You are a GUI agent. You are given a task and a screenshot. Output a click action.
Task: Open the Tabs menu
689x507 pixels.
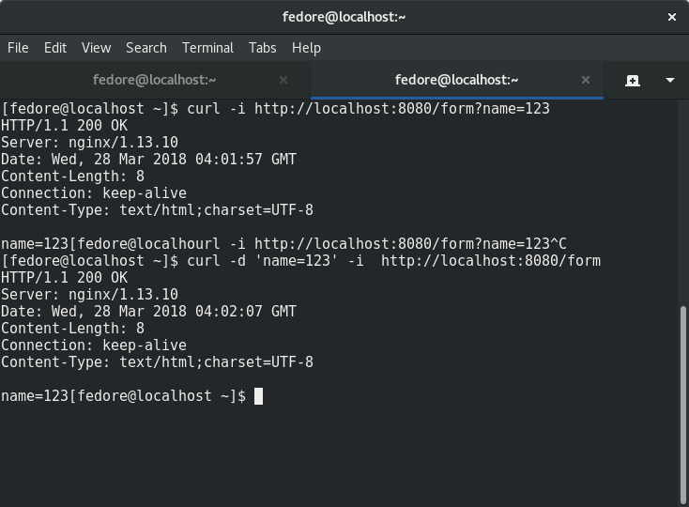tap(262, 48)
